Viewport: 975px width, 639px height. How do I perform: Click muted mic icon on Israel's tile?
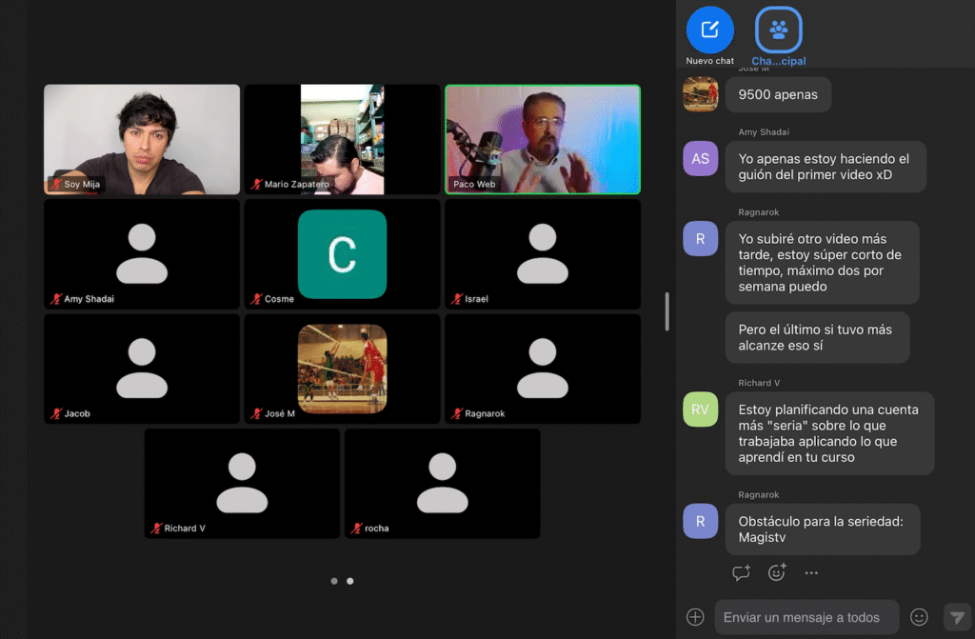(456, 299)
